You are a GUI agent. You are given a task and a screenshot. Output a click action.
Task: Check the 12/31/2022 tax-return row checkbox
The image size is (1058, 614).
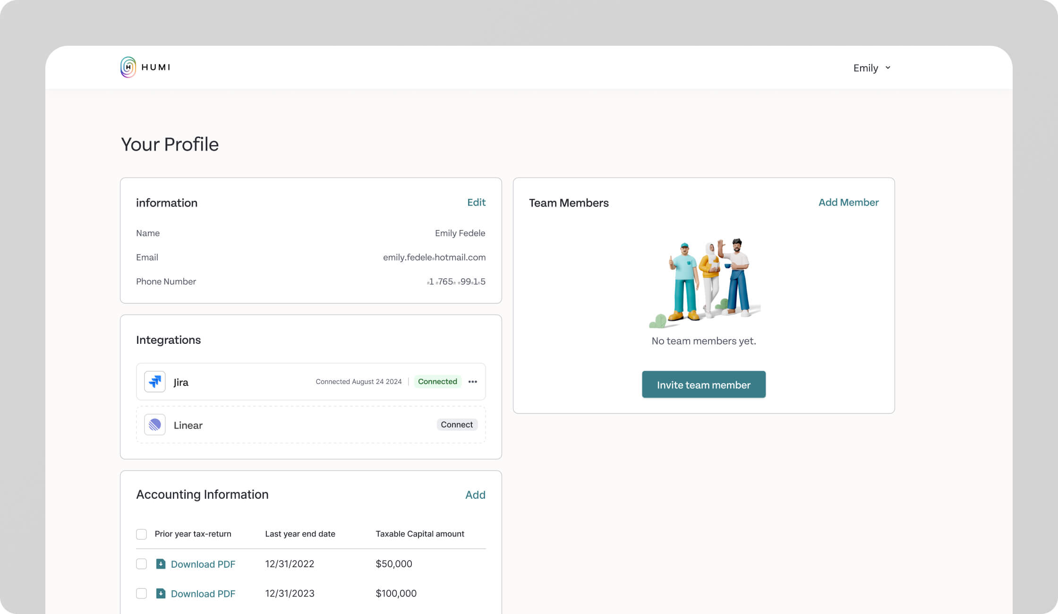[141, 564]
